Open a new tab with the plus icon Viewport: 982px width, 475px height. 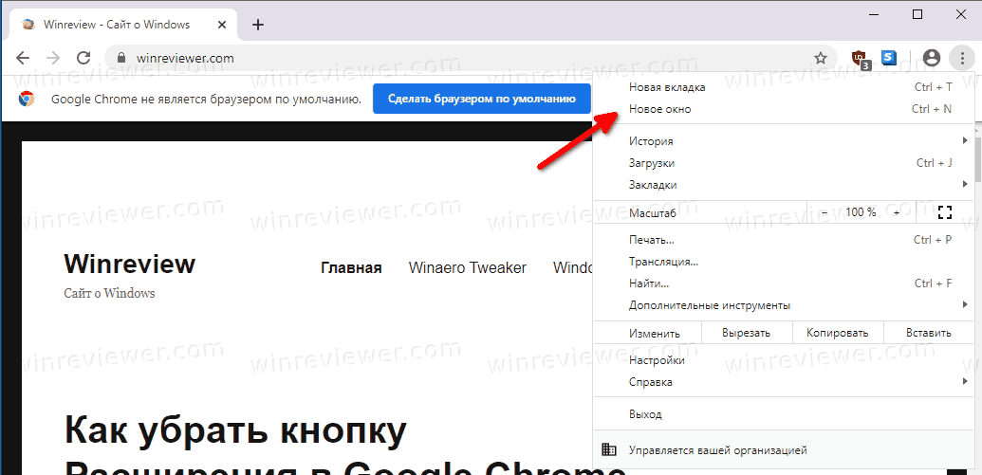(x=258, y=25)
